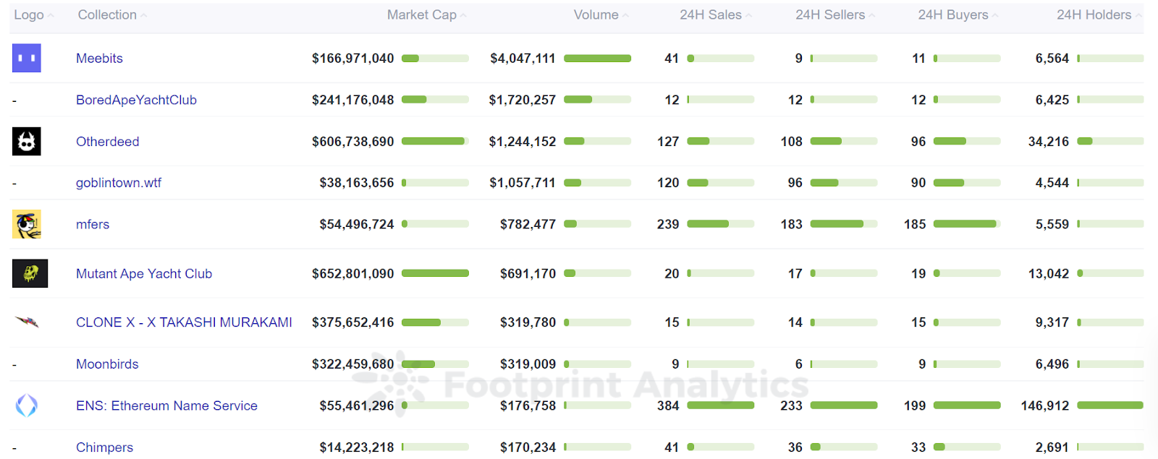Click the Meebits collection logo
Viewport: 1158px width, 459px height.
tap(26, 58)
